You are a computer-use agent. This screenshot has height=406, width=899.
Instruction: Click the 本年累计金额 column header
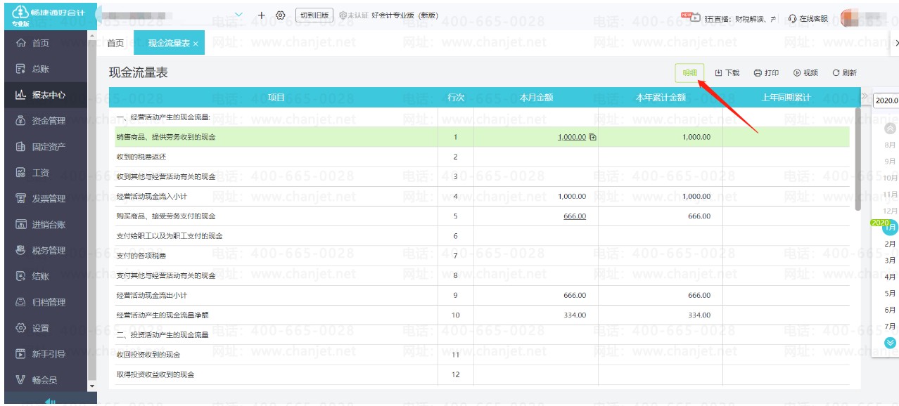[661, 98]
